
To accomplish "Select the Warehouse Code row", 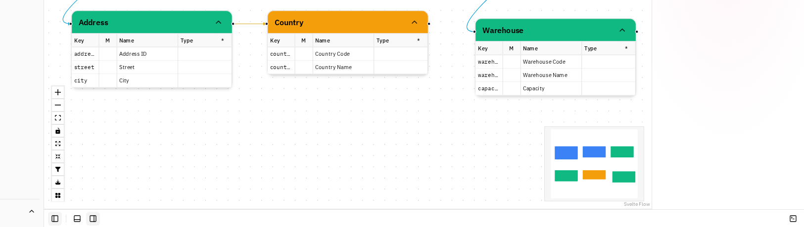I will click(x=556, y=62).
